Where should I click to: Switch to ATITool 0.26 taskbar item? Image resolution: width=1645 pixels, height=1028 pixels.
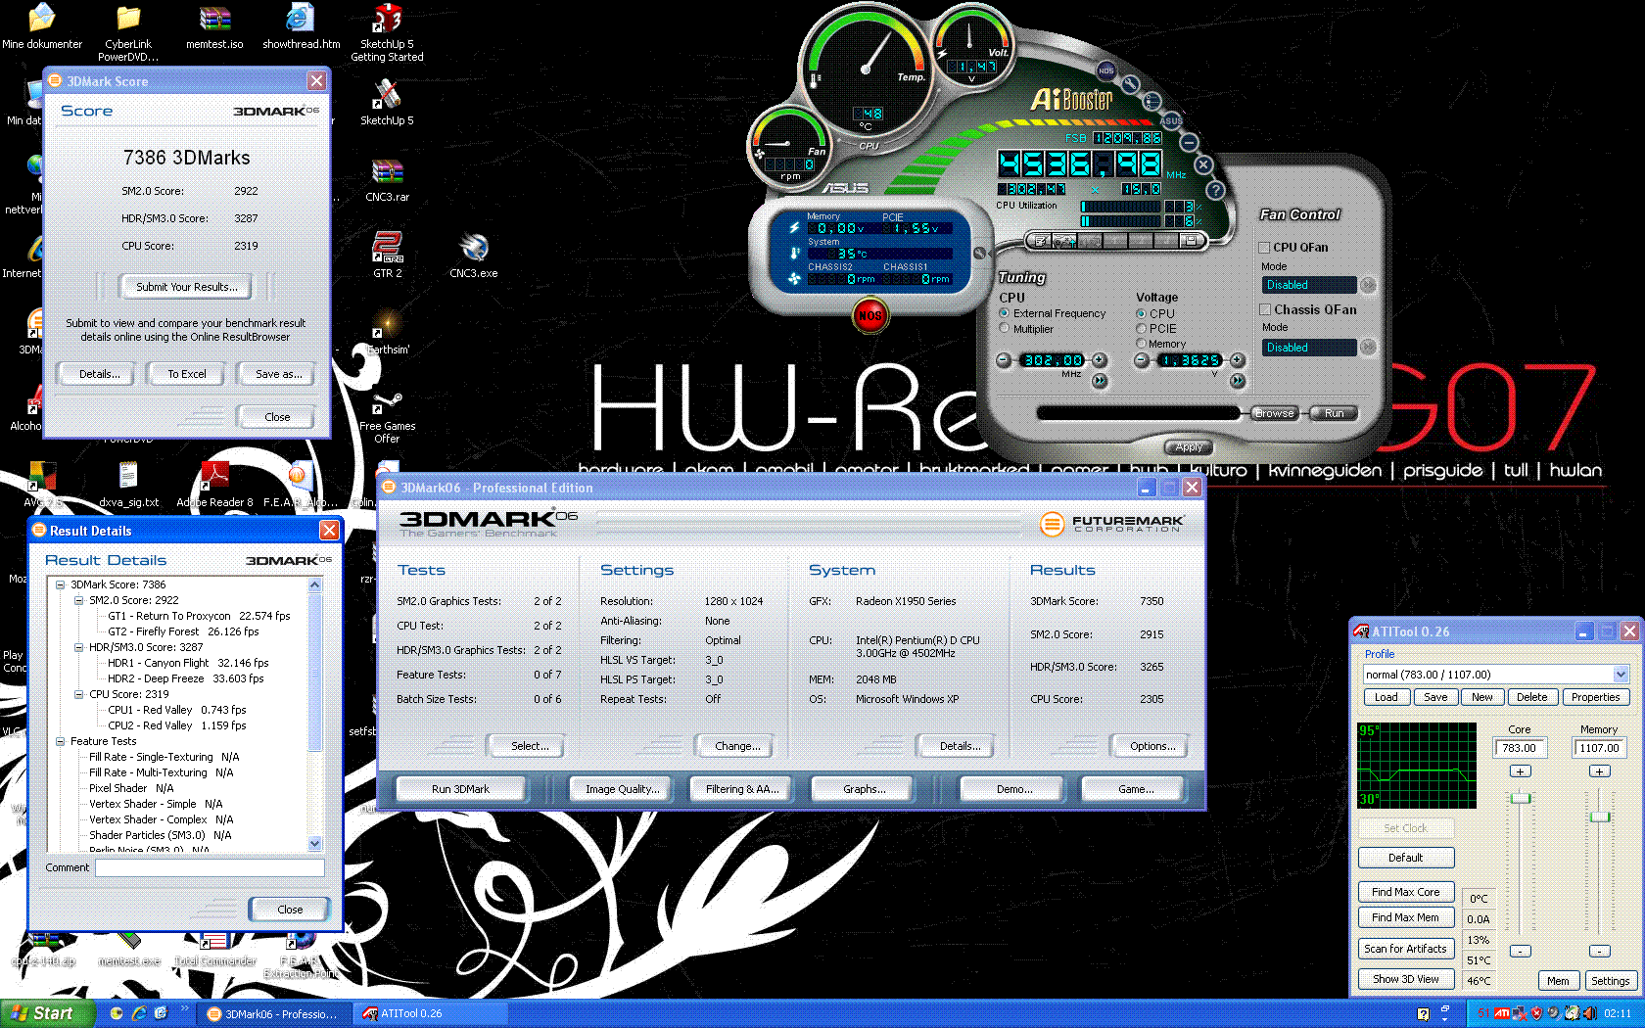pos(431,1013)
